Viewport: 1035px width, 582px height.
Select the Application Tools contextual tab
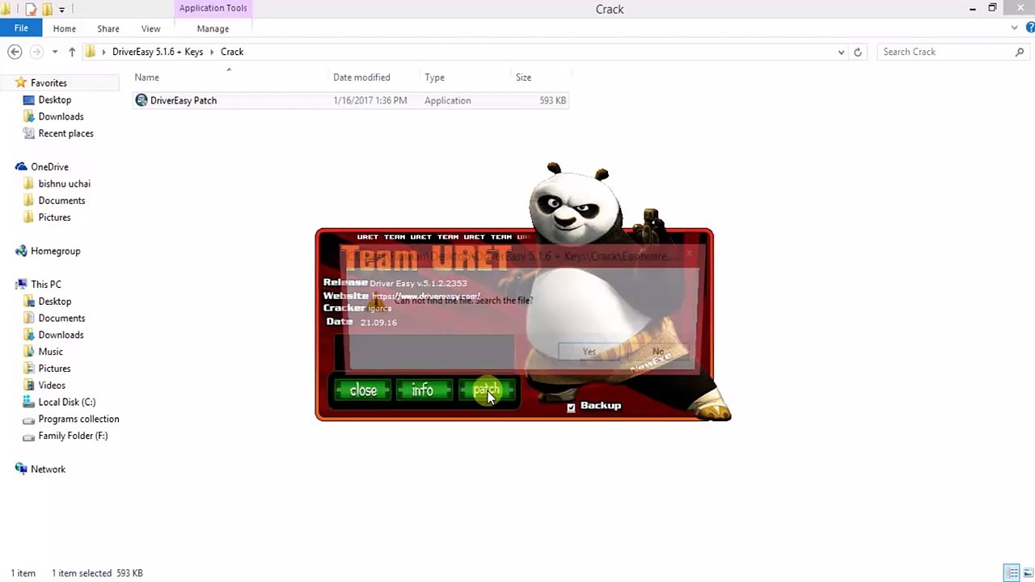[213, 8]
